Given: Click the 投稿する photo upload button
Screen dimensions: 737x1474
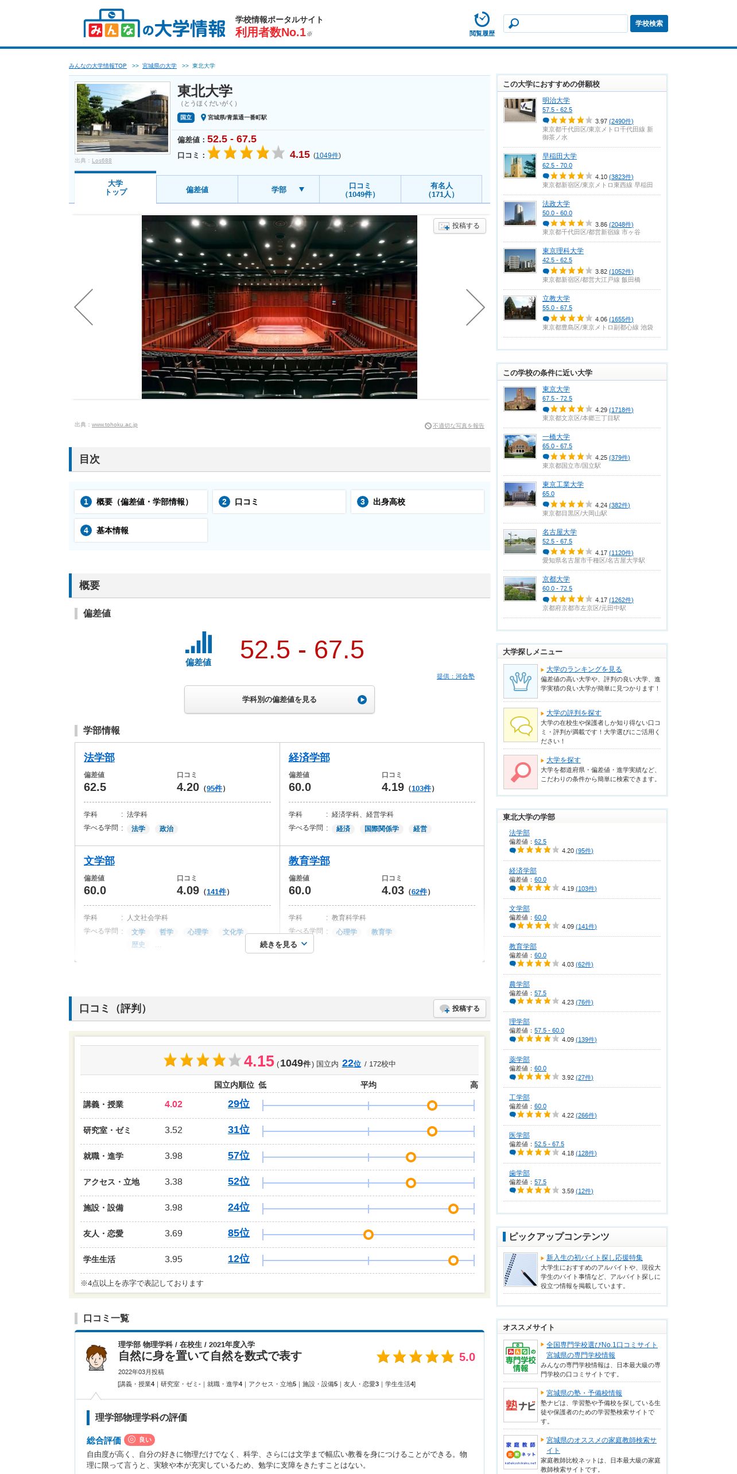Looking at the screenshot, I should pyautogui.click(x=460, y=226).
